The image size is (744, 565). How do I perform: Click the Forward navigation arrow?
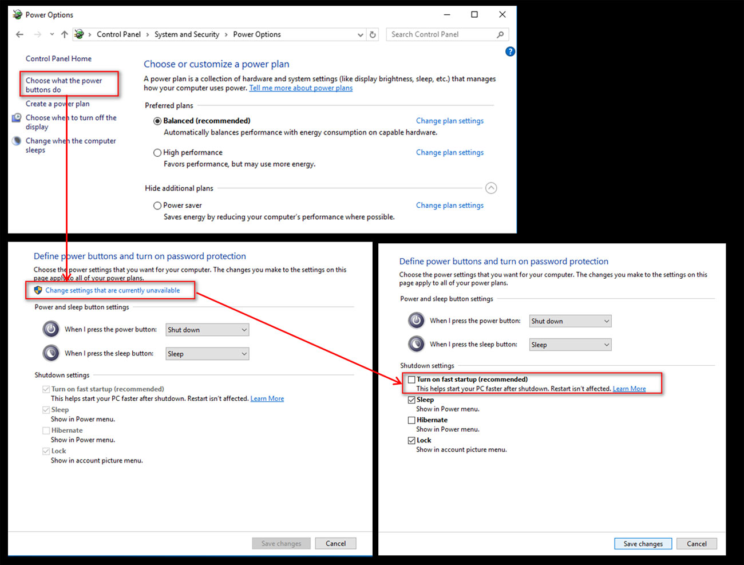click(38, 34)
